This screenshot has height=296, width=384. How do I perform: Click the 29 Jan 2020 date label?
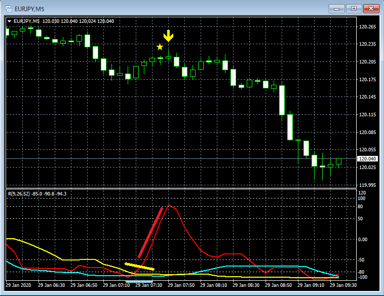coord(18,285)
